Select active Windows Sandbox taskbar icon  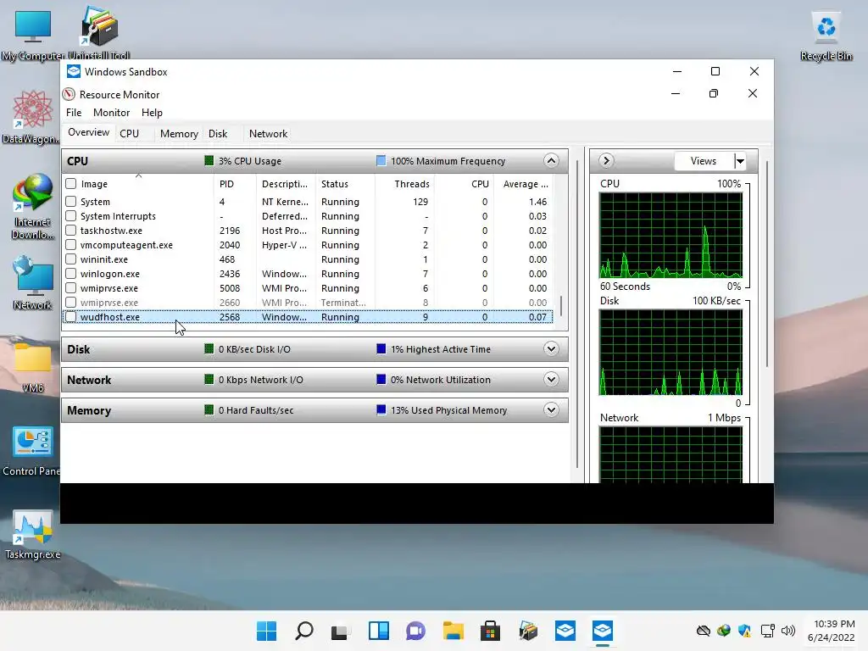coord(603,631)
